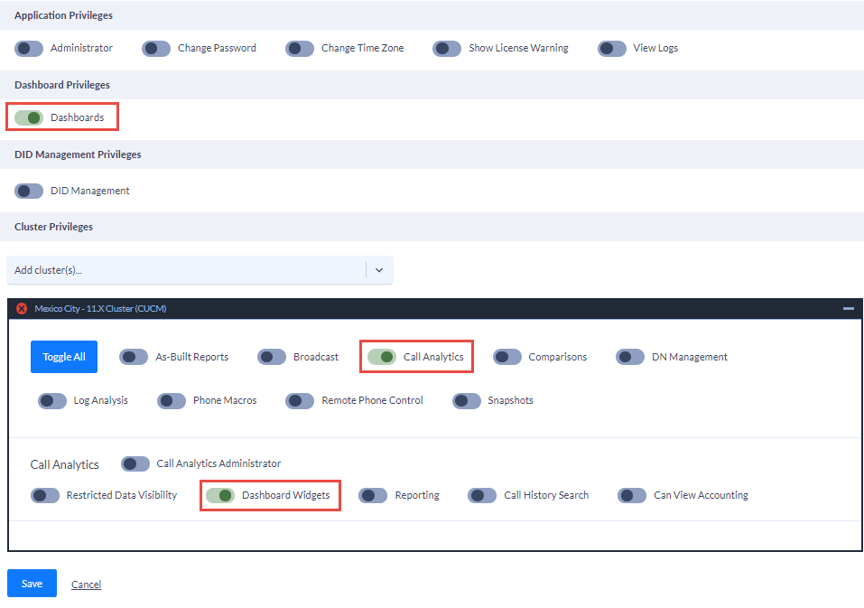The height and width of the screenshot is (608, 864).
Task: Click the Cancel link
Action: click(86, 585)
